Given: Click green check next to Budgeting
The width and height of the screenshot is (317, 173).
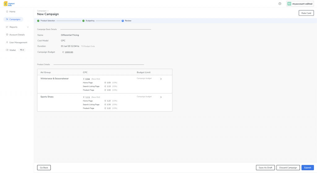Looking at the screenshot, I should pos(83,21).
